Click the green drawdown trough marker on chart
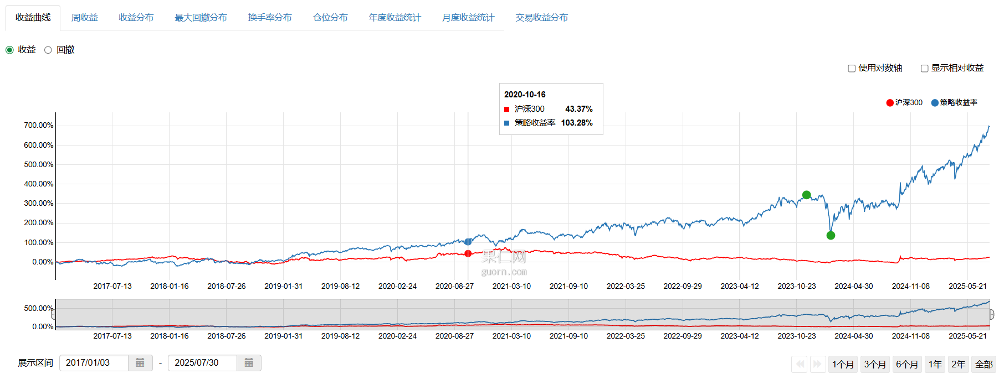This screenshot has height=379, width=999. pos(831,236)
